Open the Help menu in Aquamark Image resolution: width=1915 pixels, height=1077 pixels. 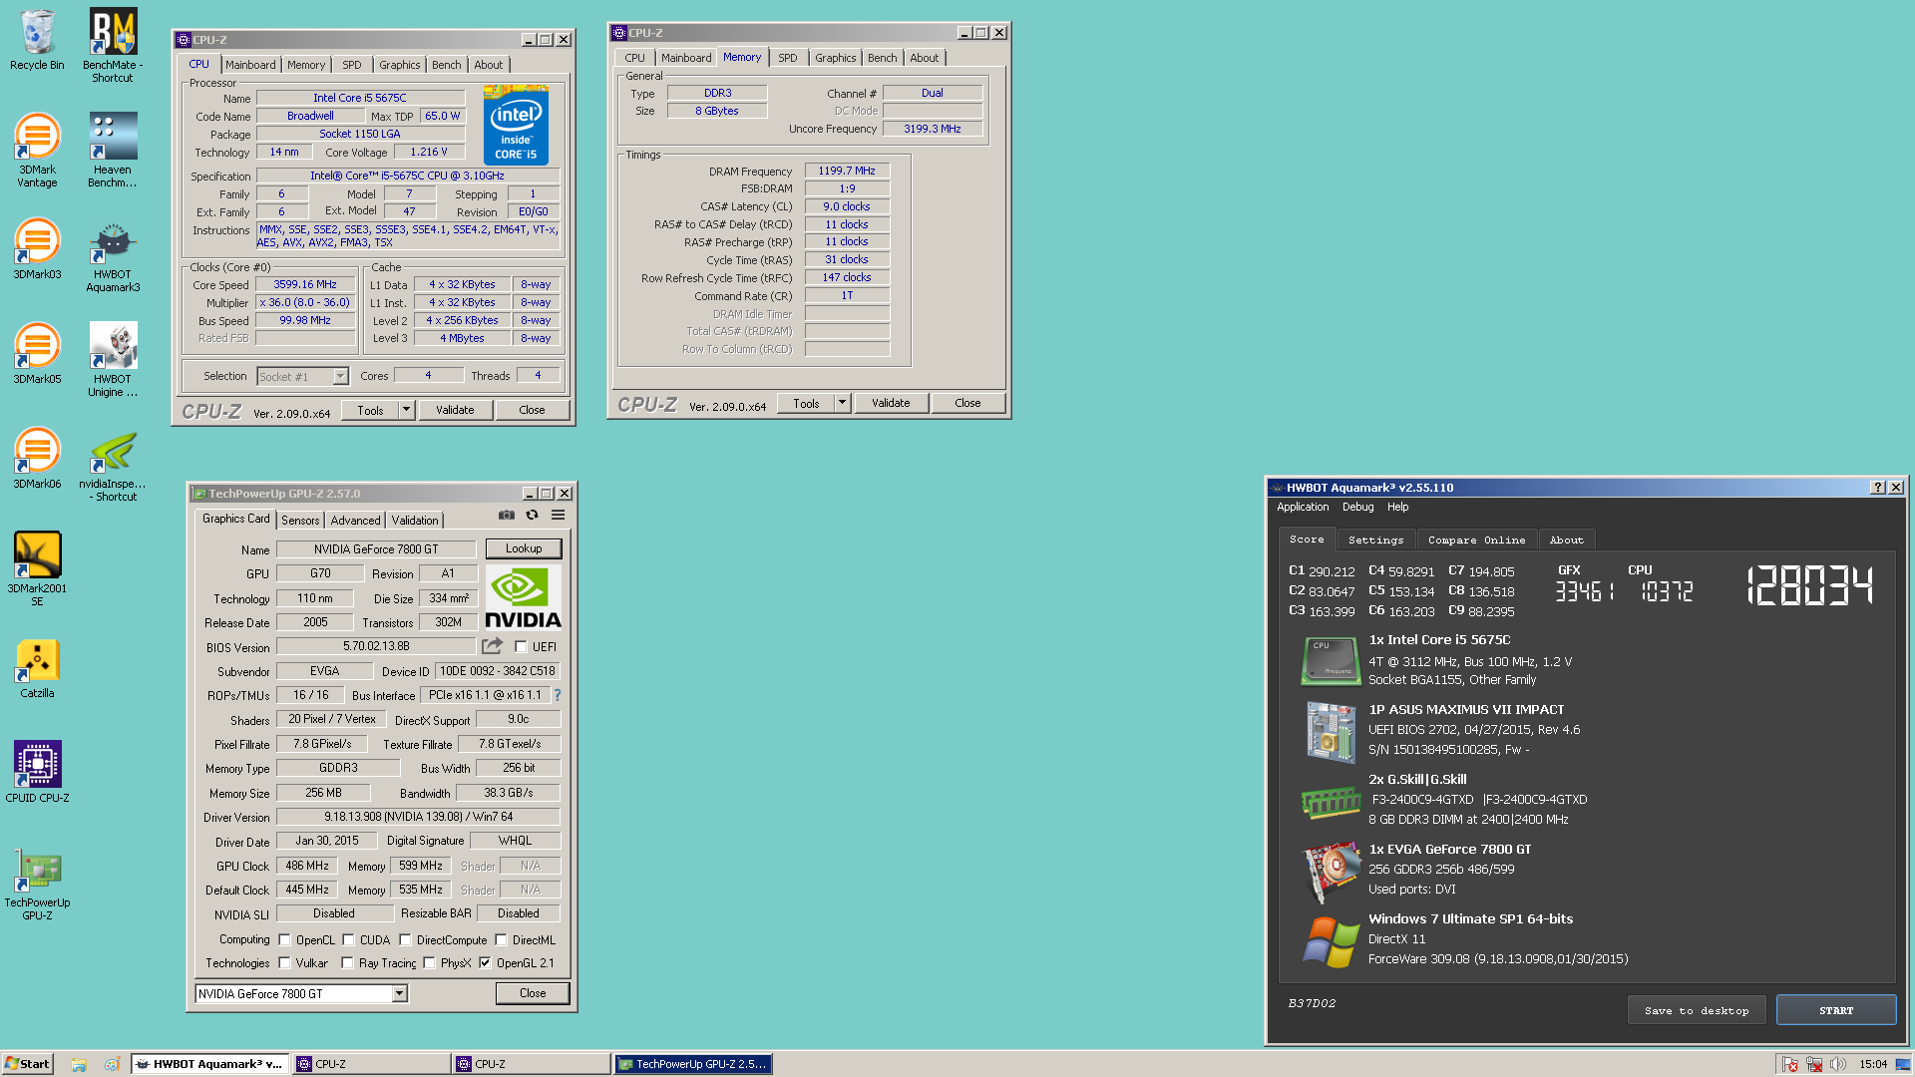1398,507
